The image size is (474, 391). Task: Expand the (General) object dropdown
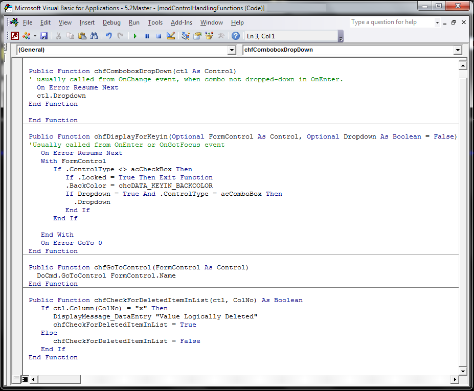click(x=232, y=50)
